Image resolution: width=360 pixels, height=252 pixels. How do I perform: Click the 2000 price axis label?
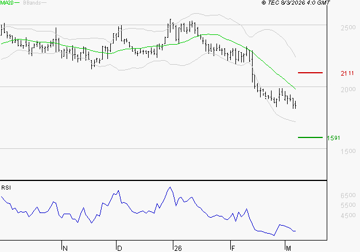coord(348,89)
